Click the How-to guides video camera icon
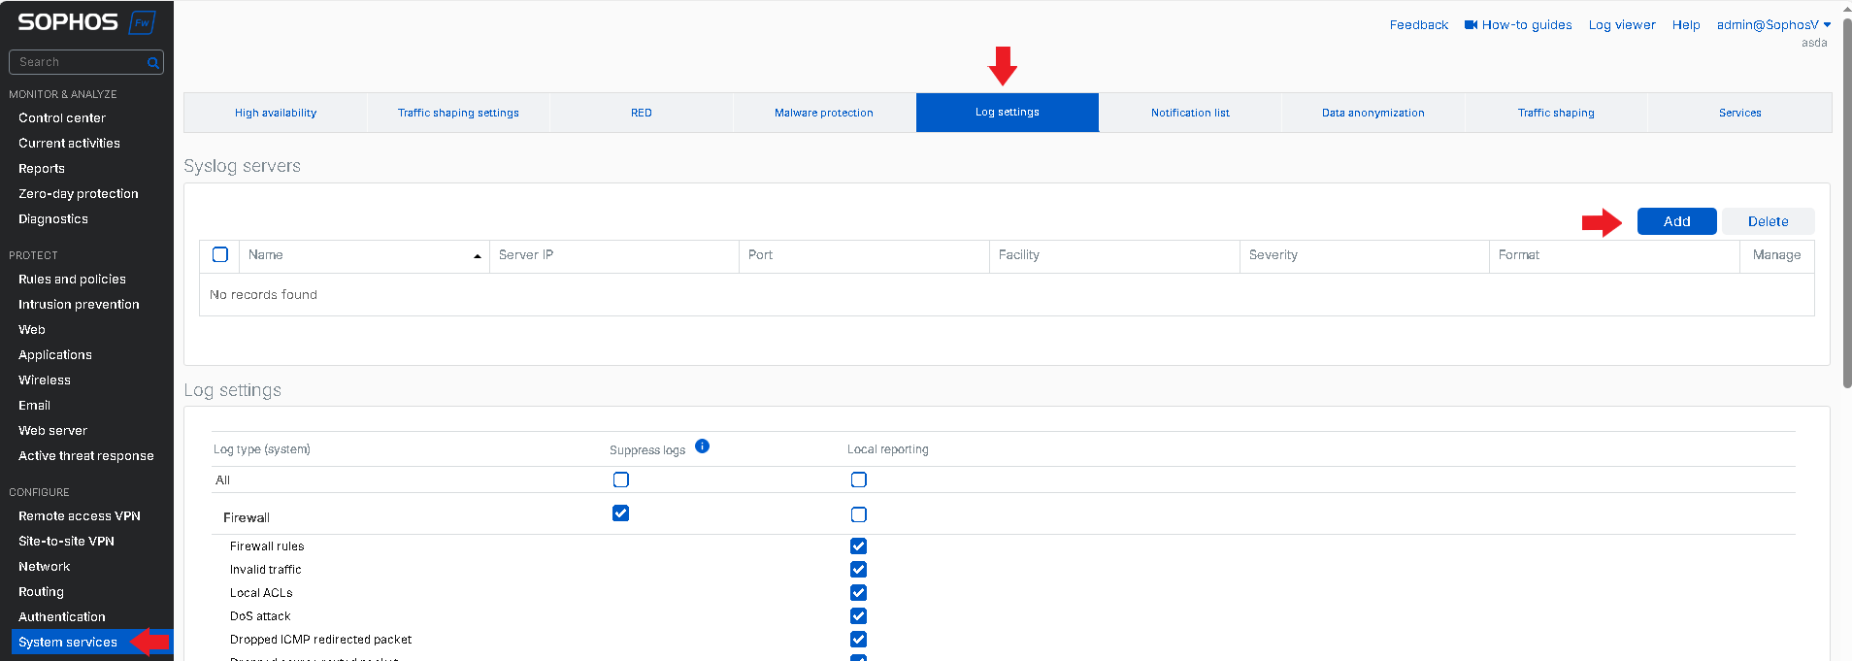This screenshot has width=1852, height=661. 1471,25
